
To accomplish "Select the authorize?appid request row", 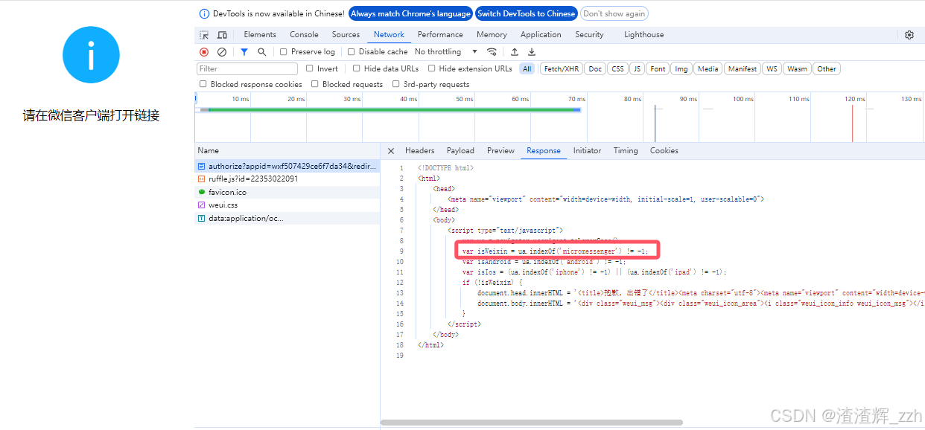I will (x=287, y=166).
